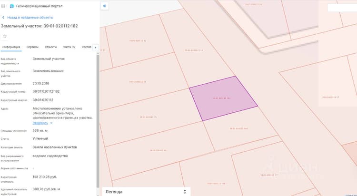Click the info panel vertical scrollbar
The image size is (357, 196).
[98, 121]
